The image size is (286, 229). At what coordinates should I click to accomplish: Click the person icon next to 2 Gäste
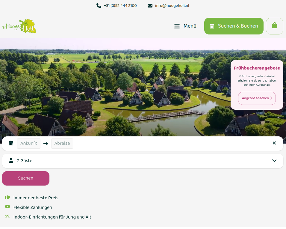coord(11,161)
